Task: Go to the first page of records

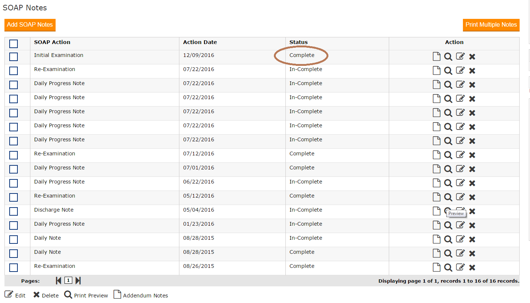Action: point(59,281)
